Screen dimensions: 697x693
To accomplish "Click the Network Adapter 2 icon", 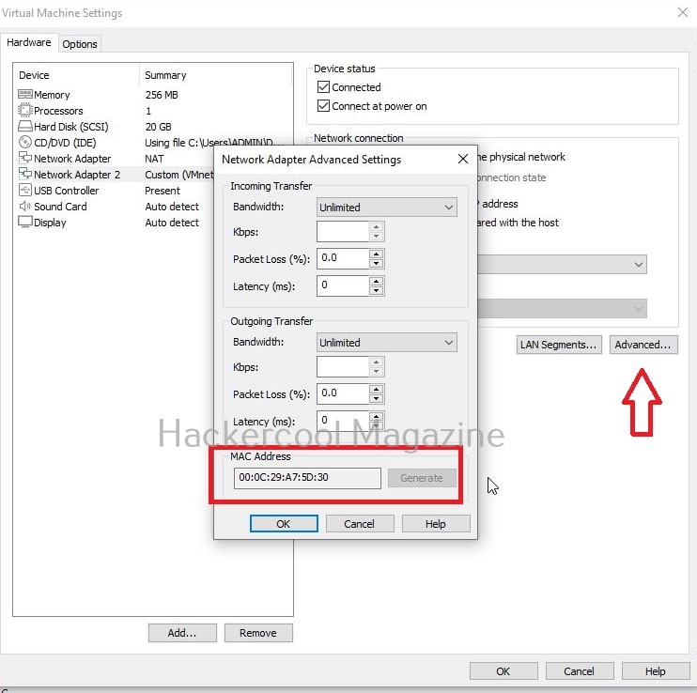I will click(25, 175).
